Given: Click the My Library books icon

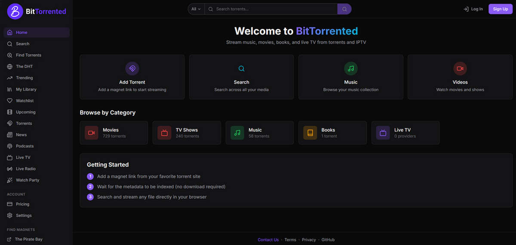Looking at the screenshot, I should tap(10, 89).
